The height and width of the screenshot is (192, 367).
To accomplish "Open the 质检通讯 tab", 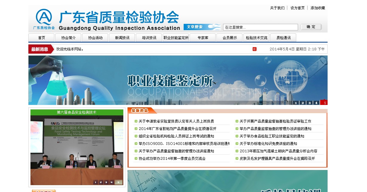I will click(x=283, y=38).
